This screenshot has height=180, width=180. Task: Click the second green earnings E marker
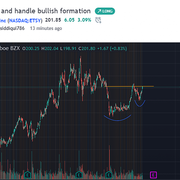79,175
